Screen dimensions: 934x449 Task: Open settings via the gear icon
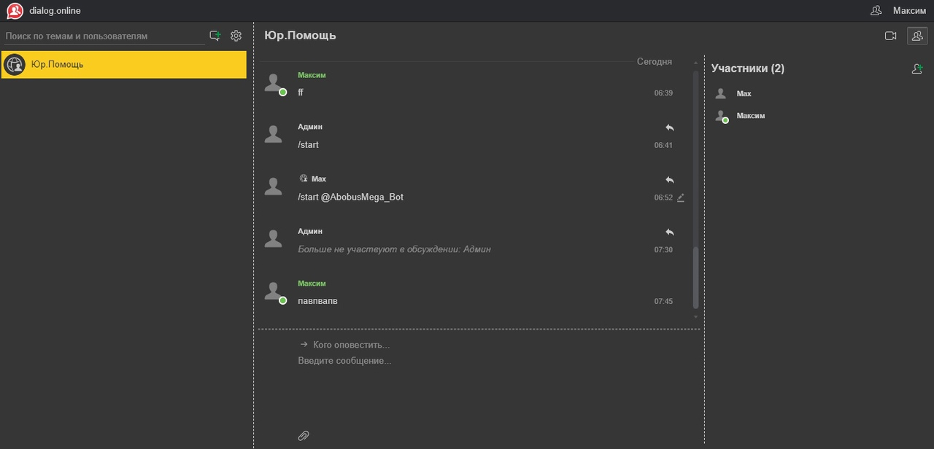click(x=236, y=36)
